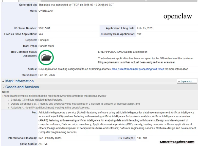Click the Expand All button
The width and height of the screenshot is (198, 146).
(x=187, y=81)
